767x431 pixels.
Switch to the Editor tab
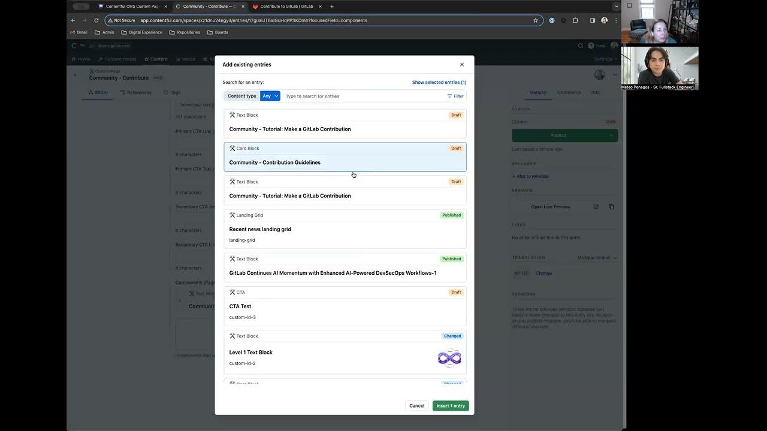click(x=98, y=92)
